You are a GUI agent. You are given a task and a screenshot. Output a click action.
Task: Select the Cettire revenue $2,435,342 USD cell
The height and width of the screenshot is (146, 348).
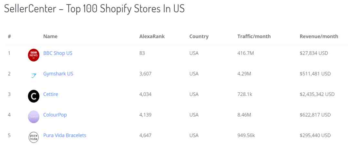[317, 94]
